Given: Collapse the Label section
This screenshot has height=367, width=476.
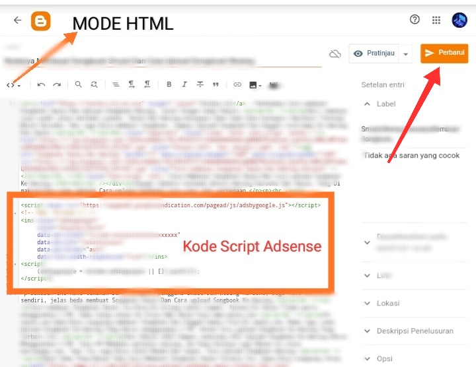Looking at the screenshot, I should pos(367,104).
